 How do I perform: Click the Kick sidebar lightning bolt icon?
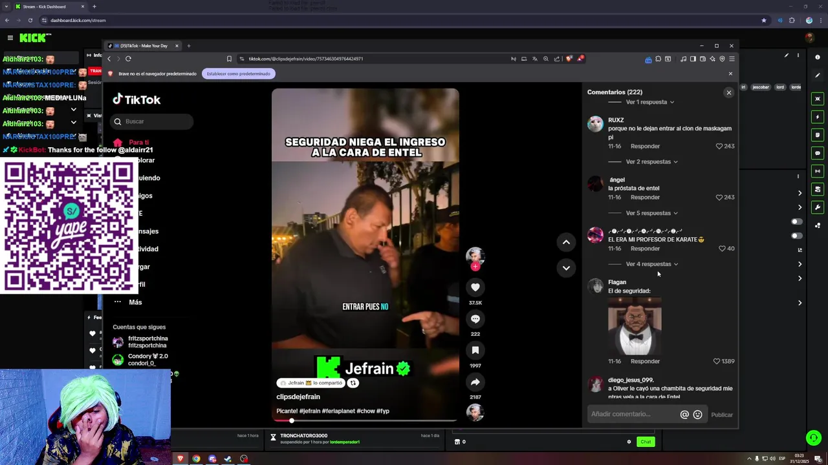(818, 117)
